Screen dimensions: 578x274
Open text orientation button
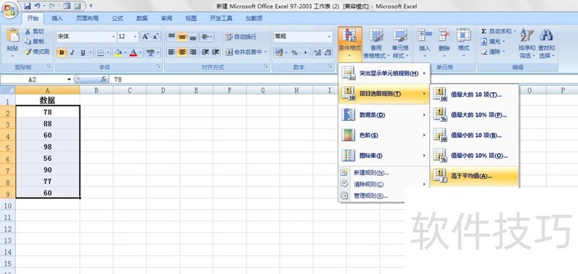207,36
